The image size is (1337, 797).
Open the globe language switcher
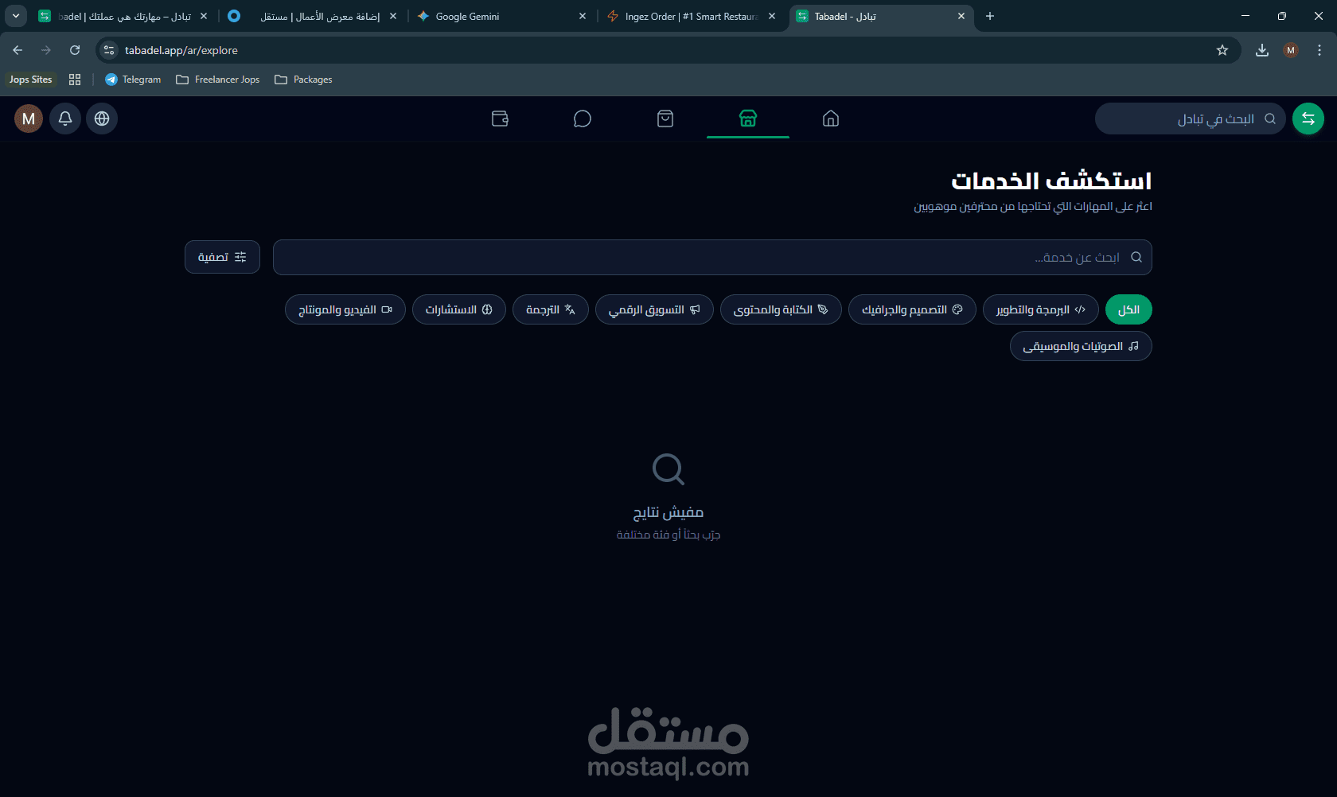click(102, 119)
